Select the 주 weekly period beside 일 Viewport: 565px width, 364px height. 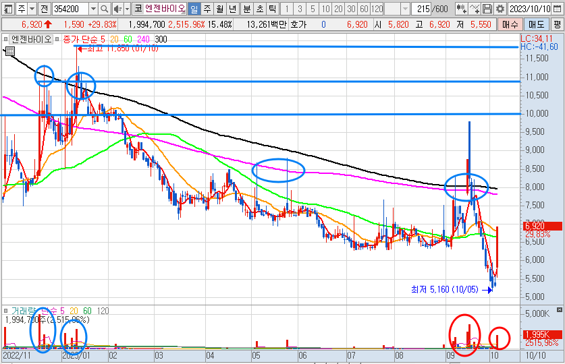[x=207, y=9]
